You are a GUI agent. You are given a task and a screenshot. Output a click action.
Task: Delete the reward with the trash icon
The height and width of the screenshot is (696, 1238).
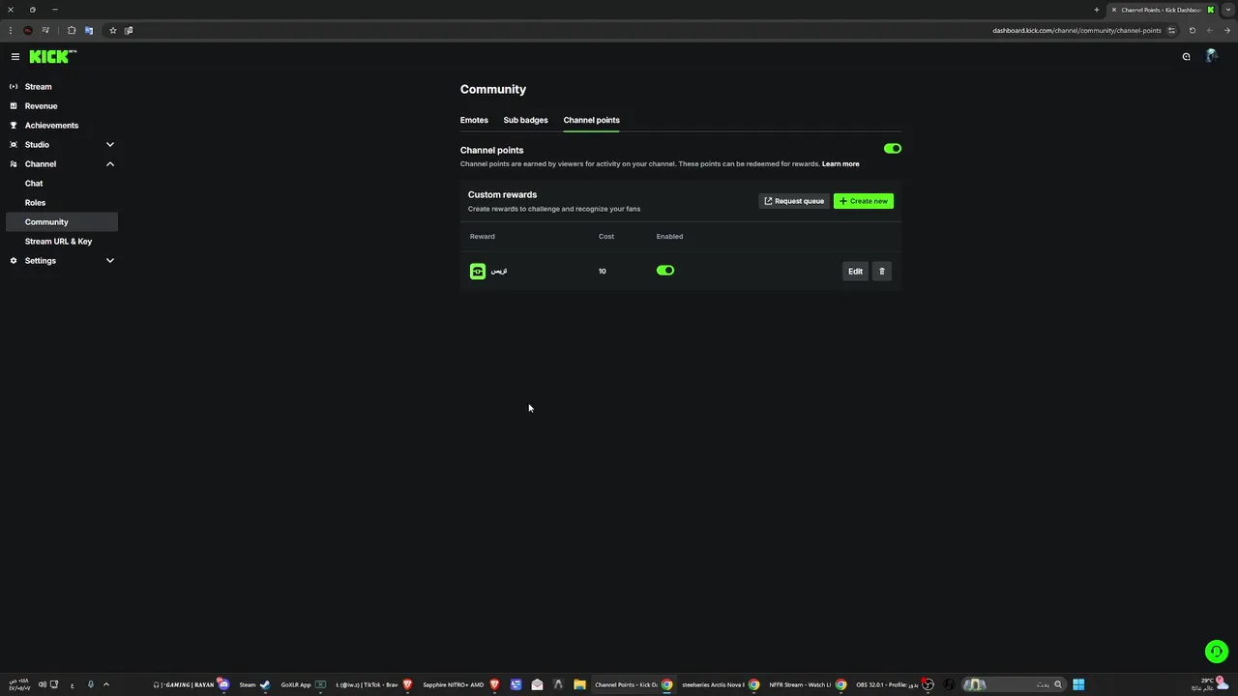881,272
